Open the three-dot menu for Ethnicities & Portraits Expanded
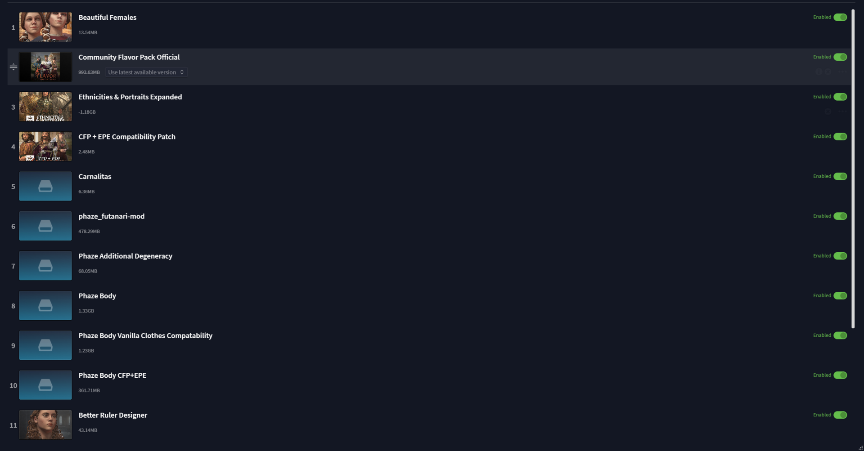Image resolution: width=864 pixels, height=451 pixels. click(x=842, y=112)
